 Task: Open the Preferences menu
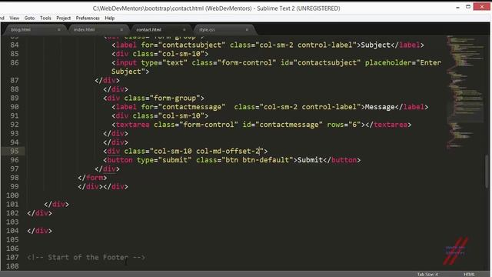click(x=88, y=18)
